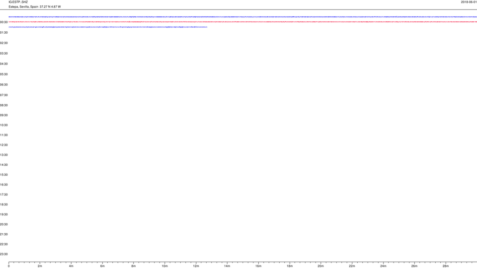Click the 15:30 time row label
The height and width of the screenshot is (268, 477).
click(3, 175)
